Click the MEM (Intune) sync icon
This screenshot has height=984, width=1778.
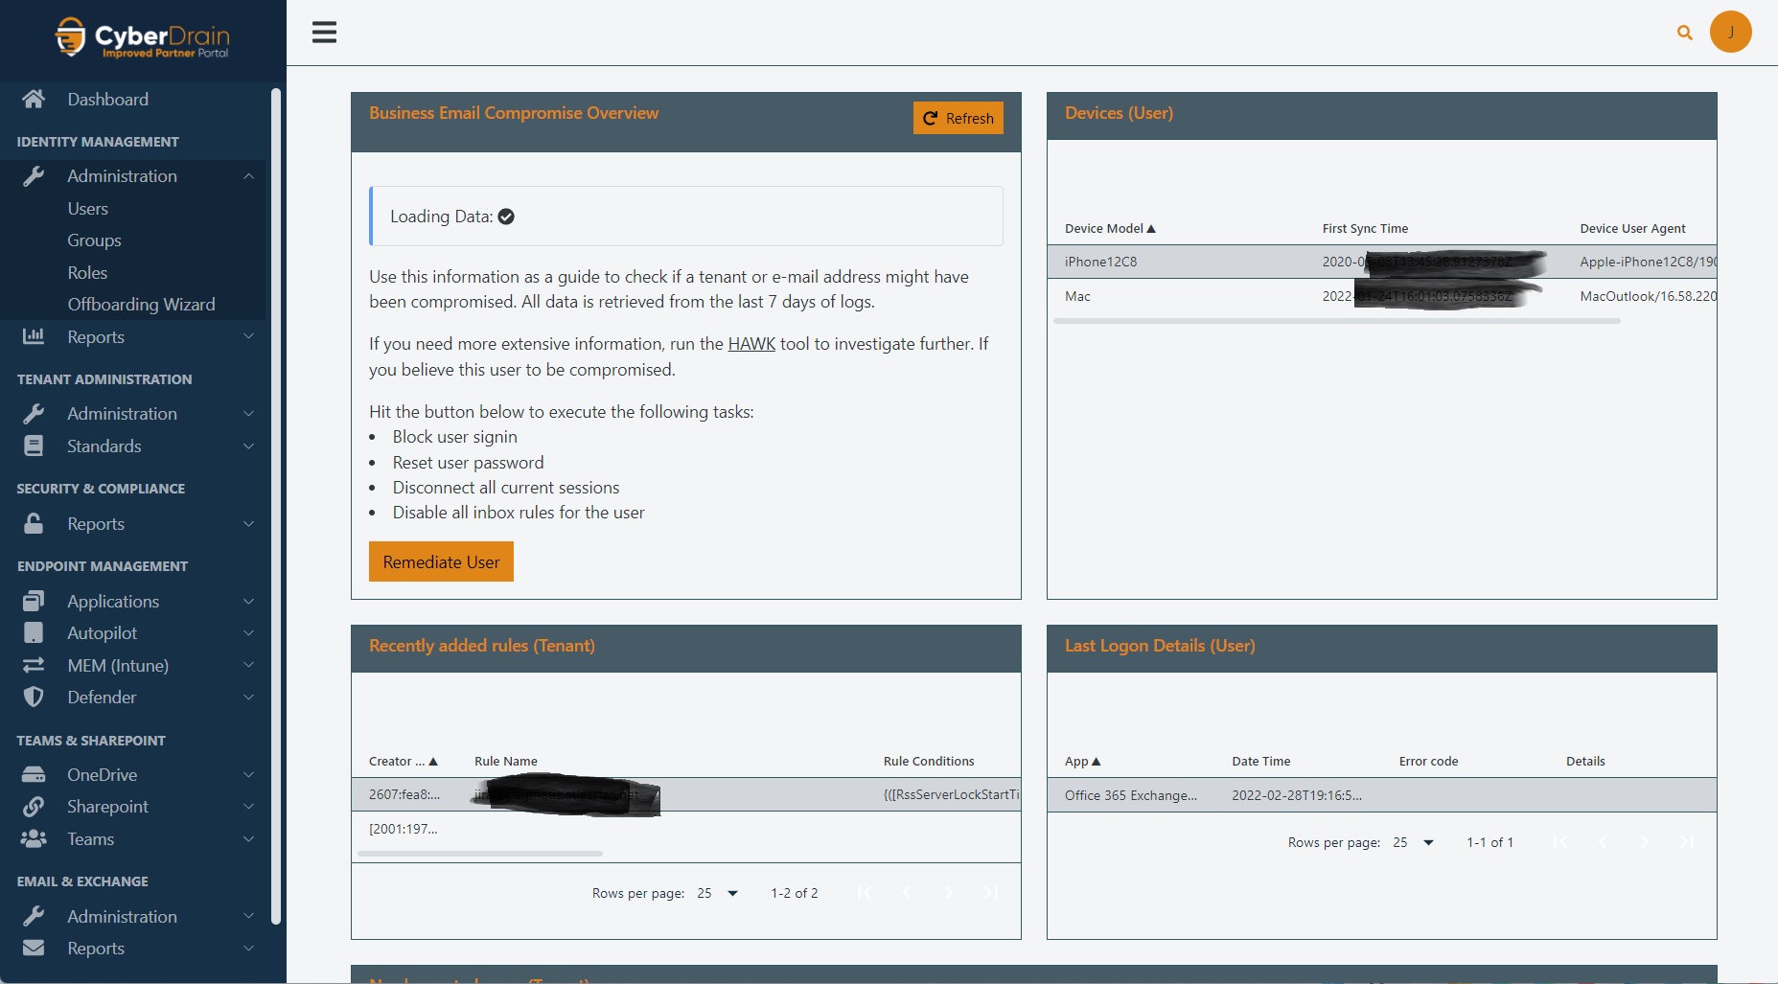[33, 665]
